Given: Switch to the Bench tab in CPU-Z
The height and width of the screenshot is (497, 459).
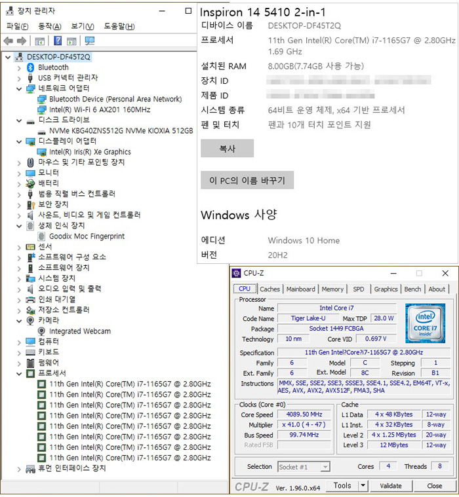Looking at the screenshot, I should [412, 289].
